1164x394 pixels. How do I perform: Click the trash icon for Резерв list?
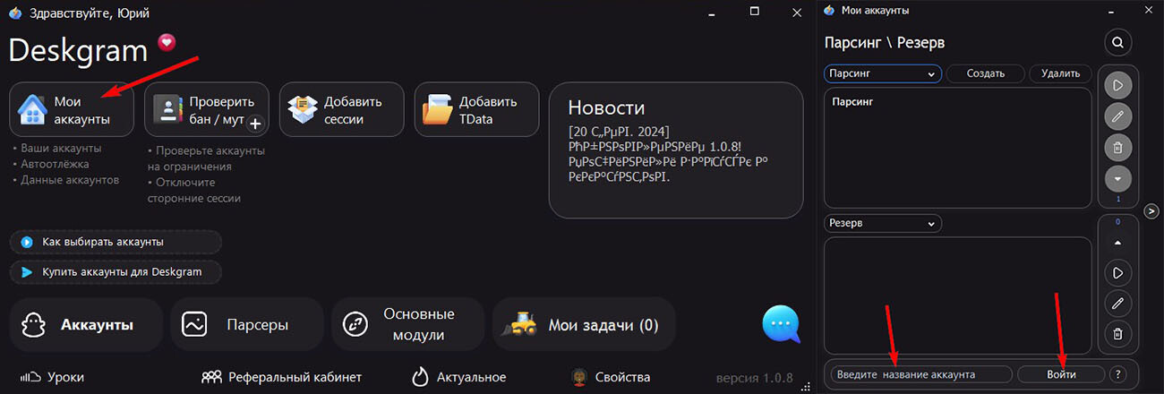[1117, 334]
